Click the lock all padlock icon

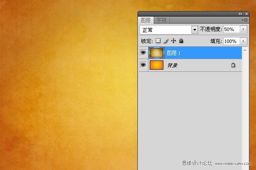(181, 41)
